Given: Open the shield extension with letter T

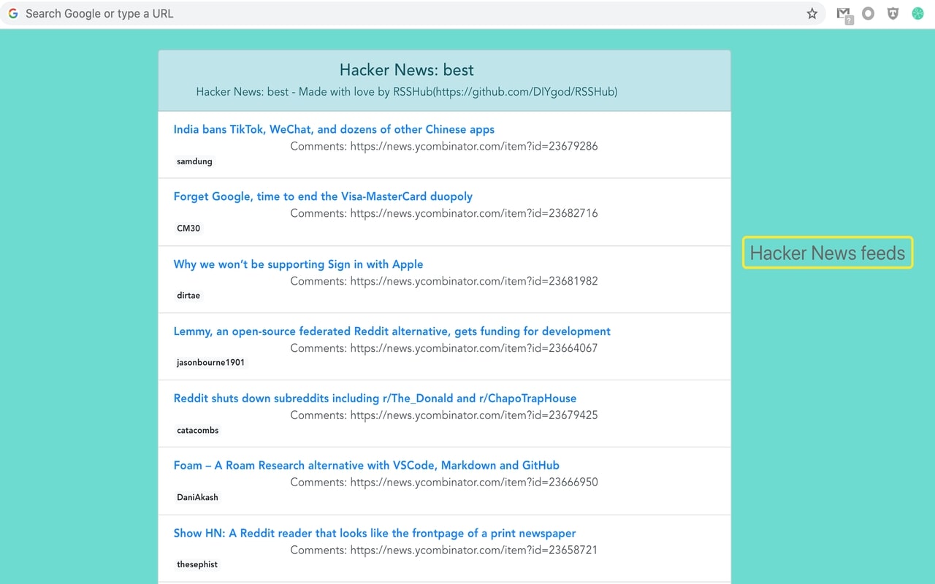Looking at the screenshot, I should pyautogui.click(x=893, y=13).
